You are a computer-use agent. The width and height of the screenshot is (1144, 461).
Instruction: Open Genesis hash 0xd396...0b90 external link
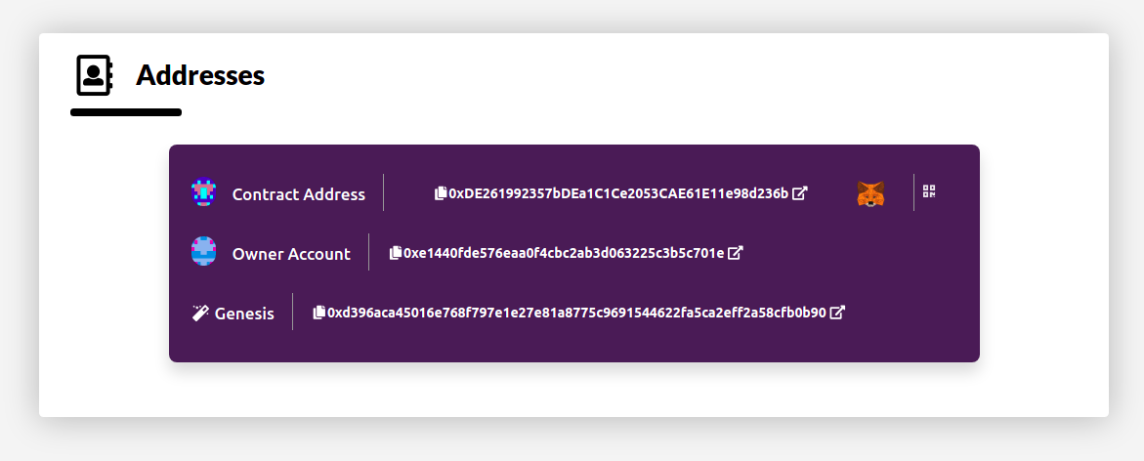837,313
